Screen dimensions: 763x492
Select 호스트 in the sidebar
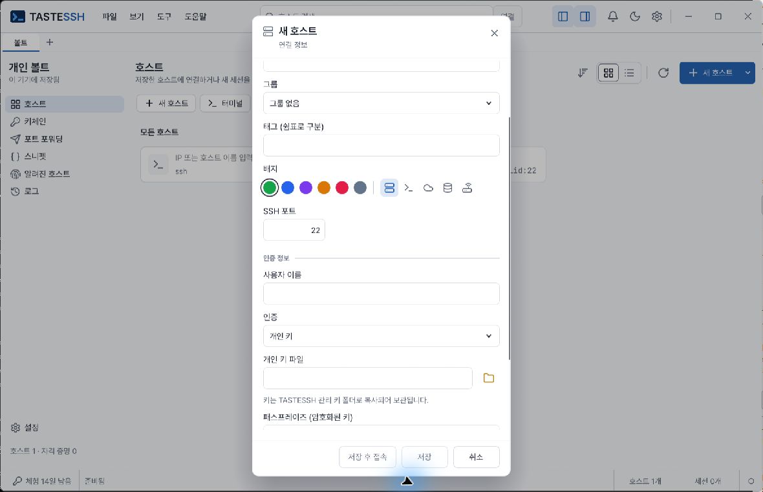[65, 104]
